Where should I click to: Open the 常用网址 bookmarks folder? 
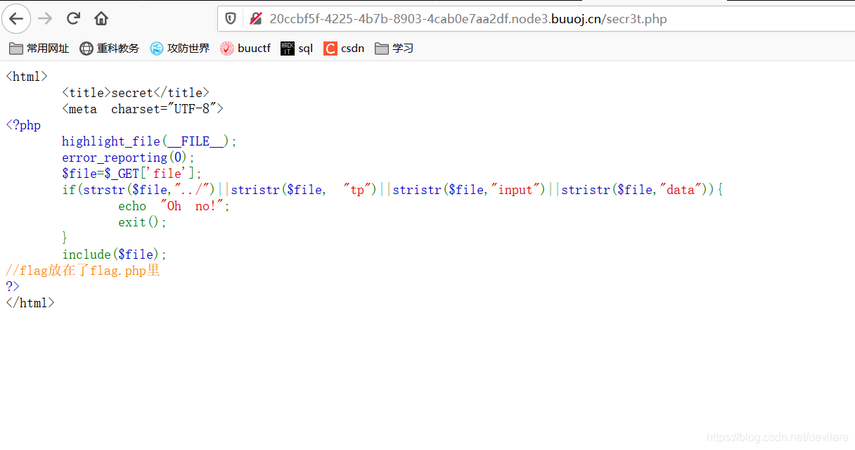(x=39, y=49)
